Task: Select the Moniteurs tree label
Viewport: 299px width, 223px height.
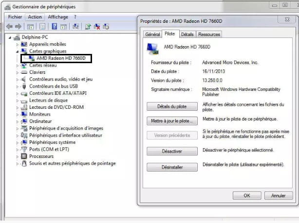Action: [x=40, y=114]
